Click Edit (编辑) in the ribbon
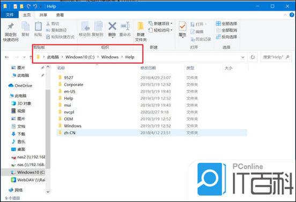 tap(197, 32)
